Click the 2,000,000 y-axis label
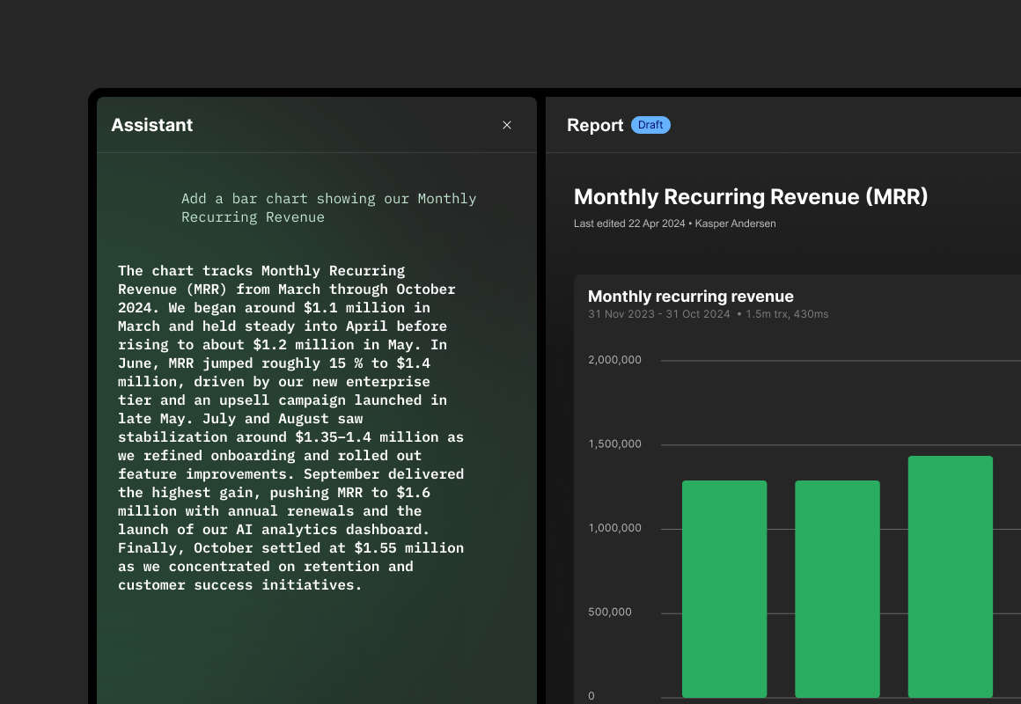The image size is (1021, 704). [x=614, y=360]
